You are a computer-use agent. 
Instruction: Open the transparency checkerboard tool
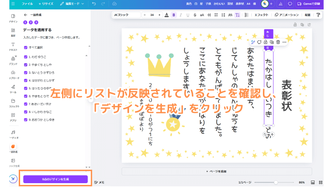tap(246, 15)
